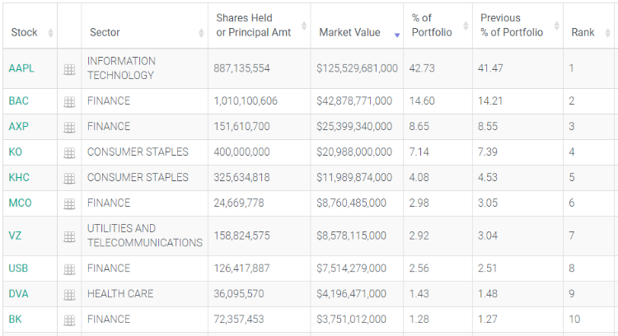618x336 pixels.
Task: Click the table icon in AXP row
Action: [69, 128]
